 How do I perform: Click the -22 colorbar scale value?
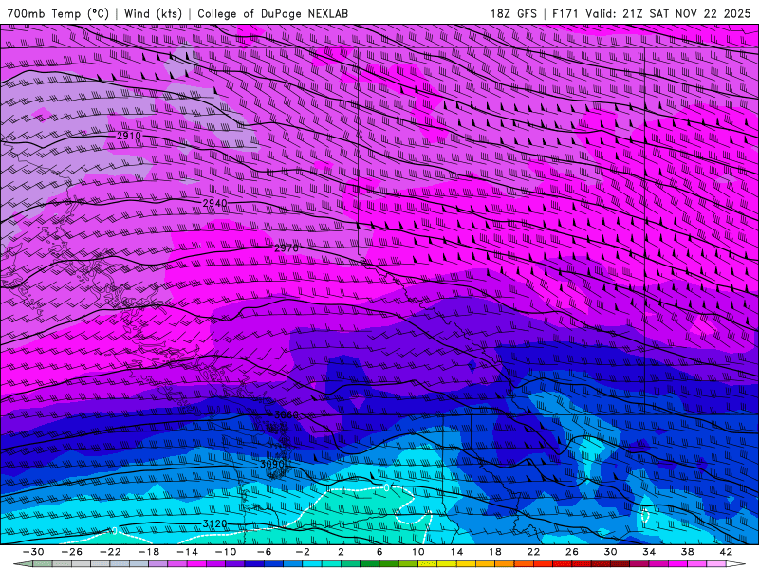[110, 552]
